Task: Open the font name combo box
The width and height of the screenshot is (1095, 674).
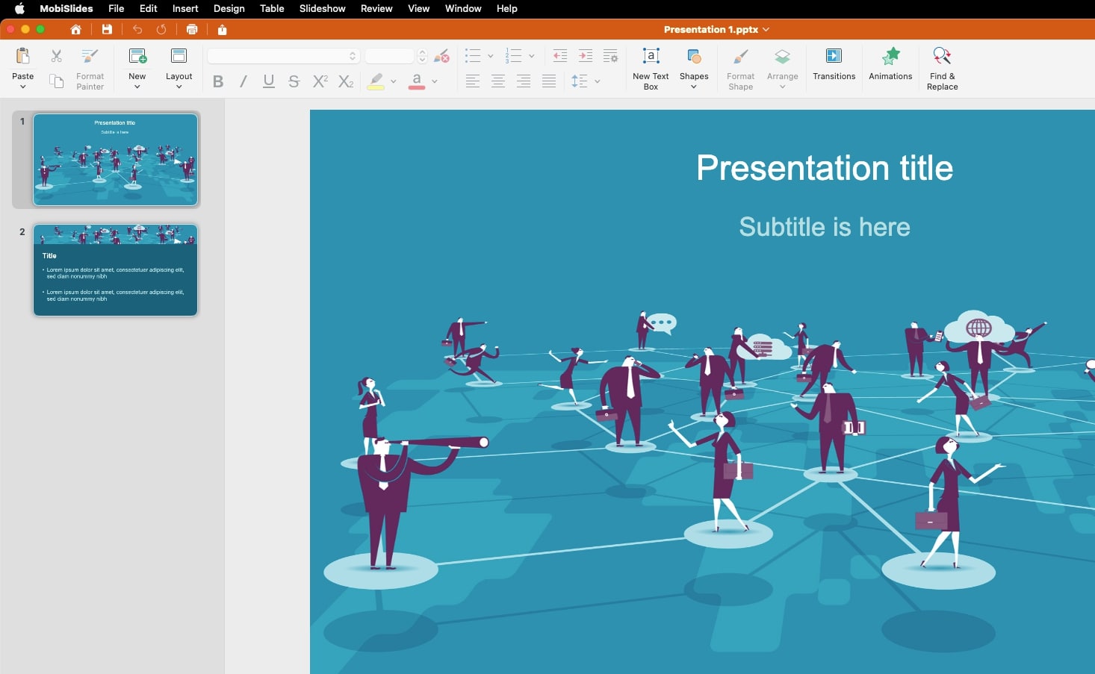Action: pos(284,56)
